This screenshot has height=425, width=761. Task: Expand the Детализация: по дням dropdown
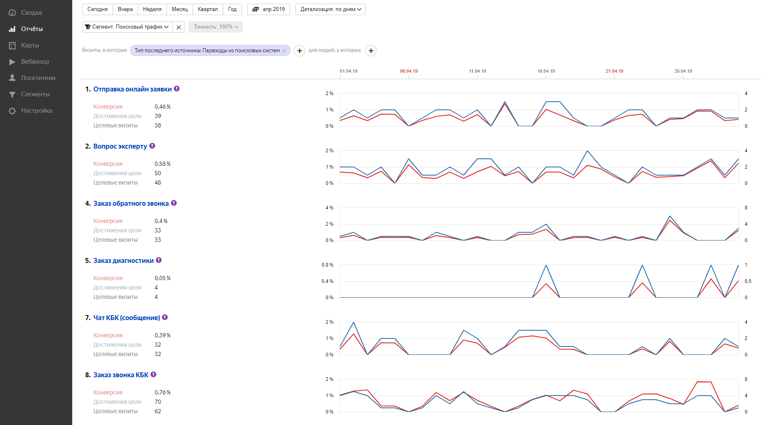click(331, 9)
